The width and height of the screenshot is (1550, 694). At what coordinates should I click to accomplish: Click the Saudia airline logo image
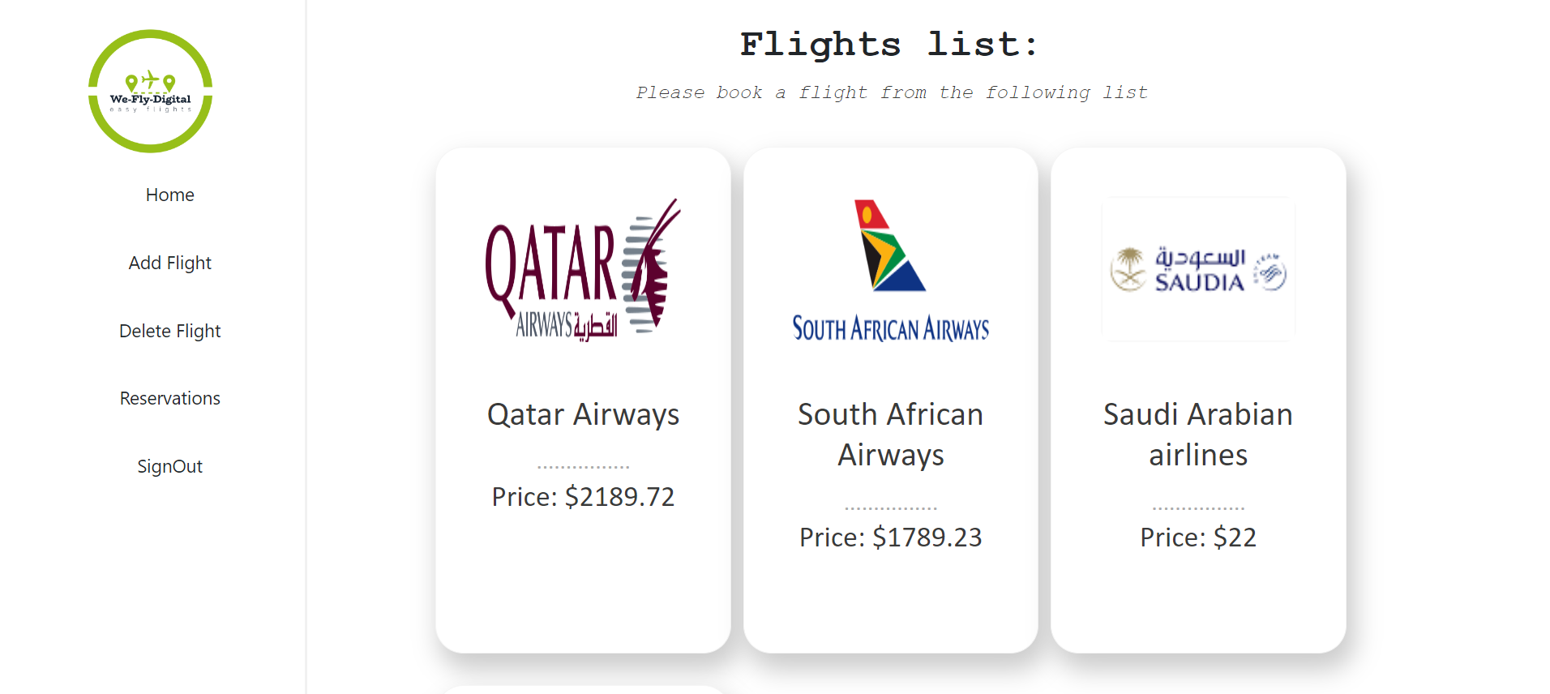(x=1198, y=269)
